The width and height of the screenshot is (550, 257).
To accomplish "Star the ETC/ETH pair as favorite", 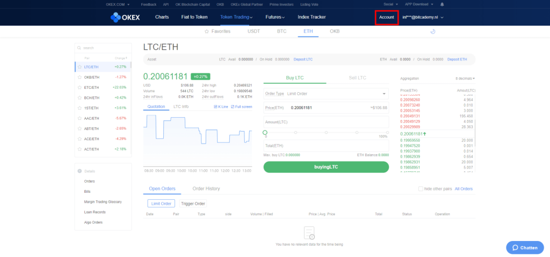I will (x=80, y=87).
